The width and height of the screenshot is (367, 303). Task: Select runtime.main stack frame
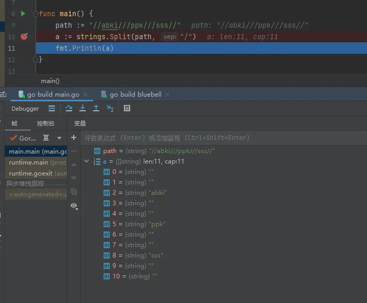coord(36,162)
